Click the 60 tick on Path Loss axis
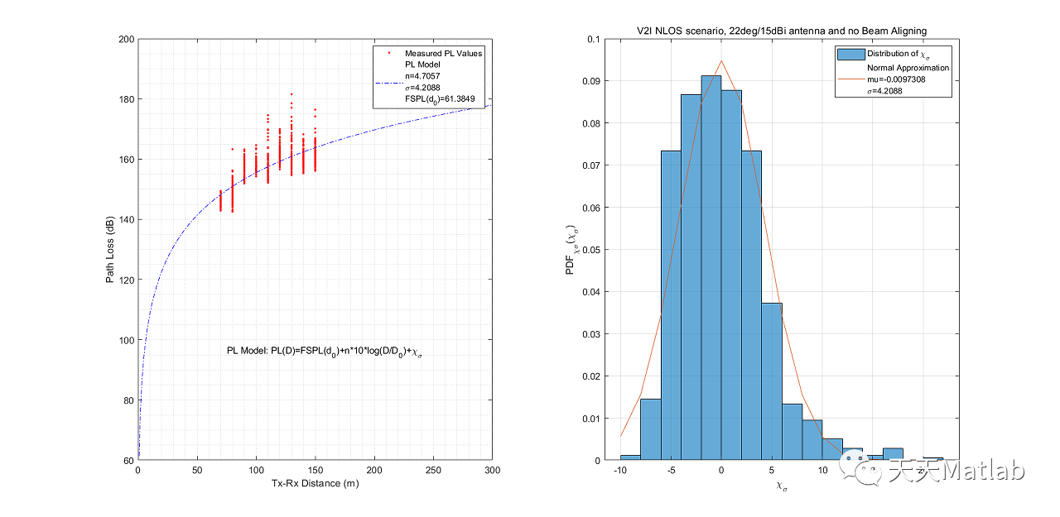This screenshot has height=517, width=1060. coord(128,461)
